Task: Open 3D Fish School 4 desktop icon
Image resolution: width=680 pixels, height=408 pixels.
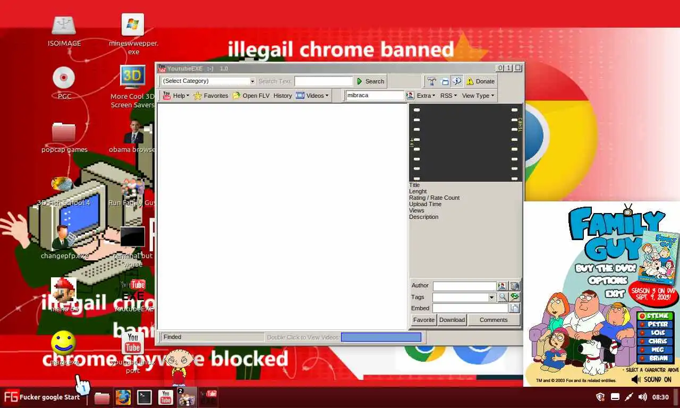Action: click(x=63, y=191)
